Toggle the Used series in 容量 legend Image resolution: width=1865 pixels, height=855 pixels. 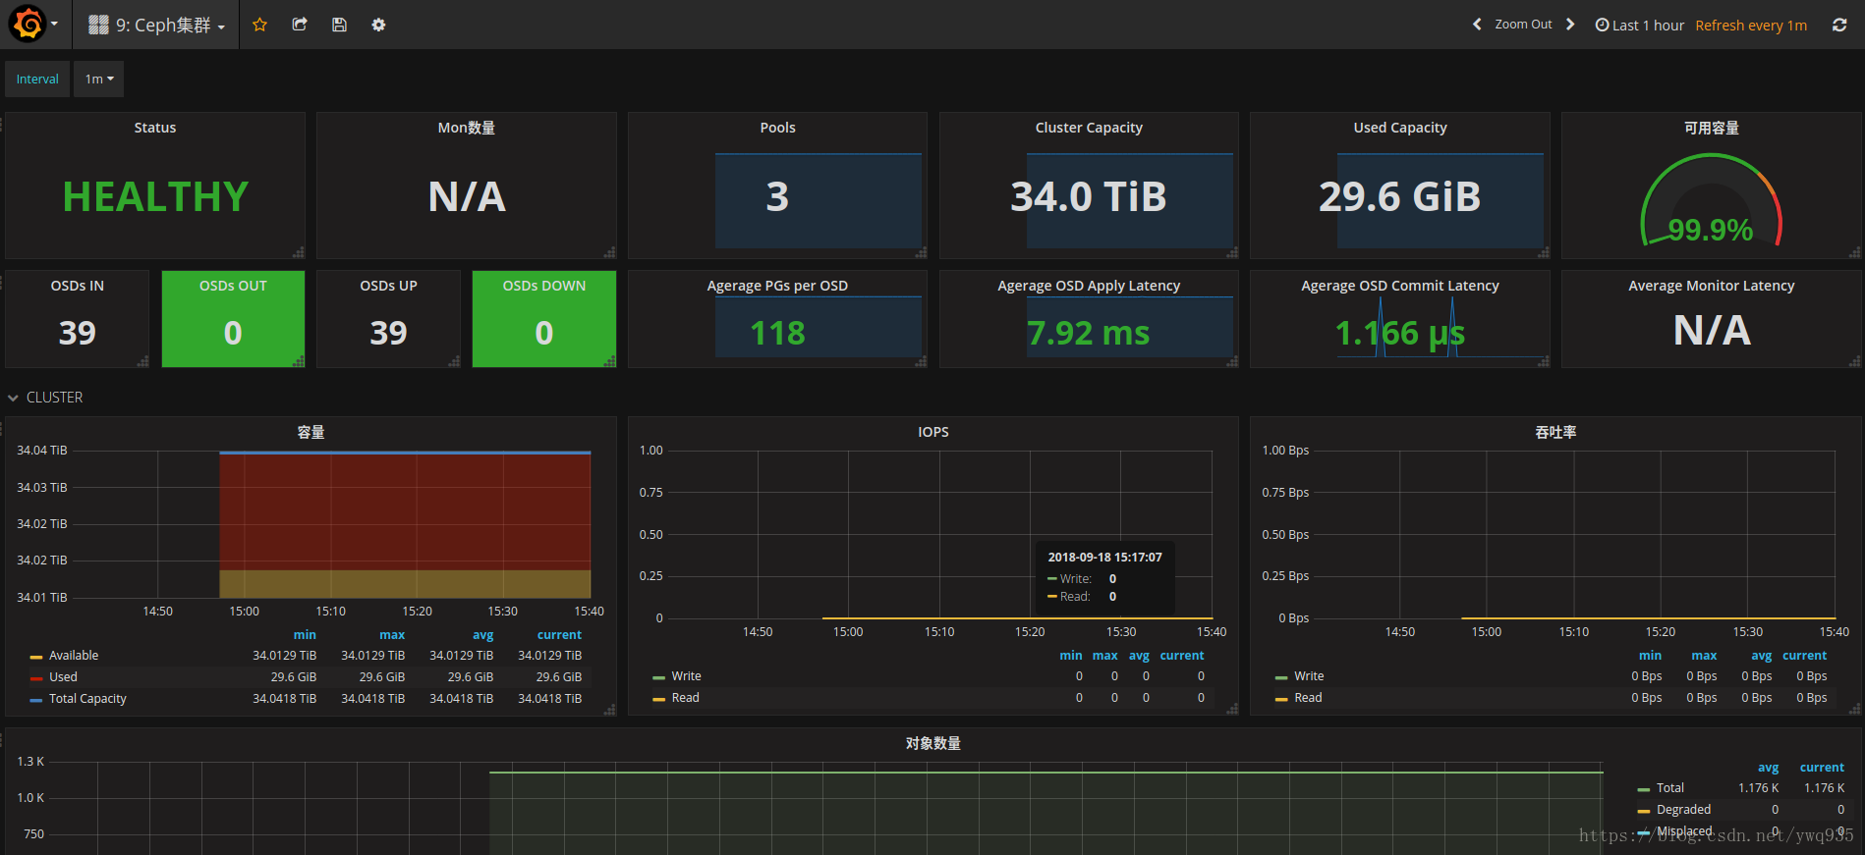63,677
